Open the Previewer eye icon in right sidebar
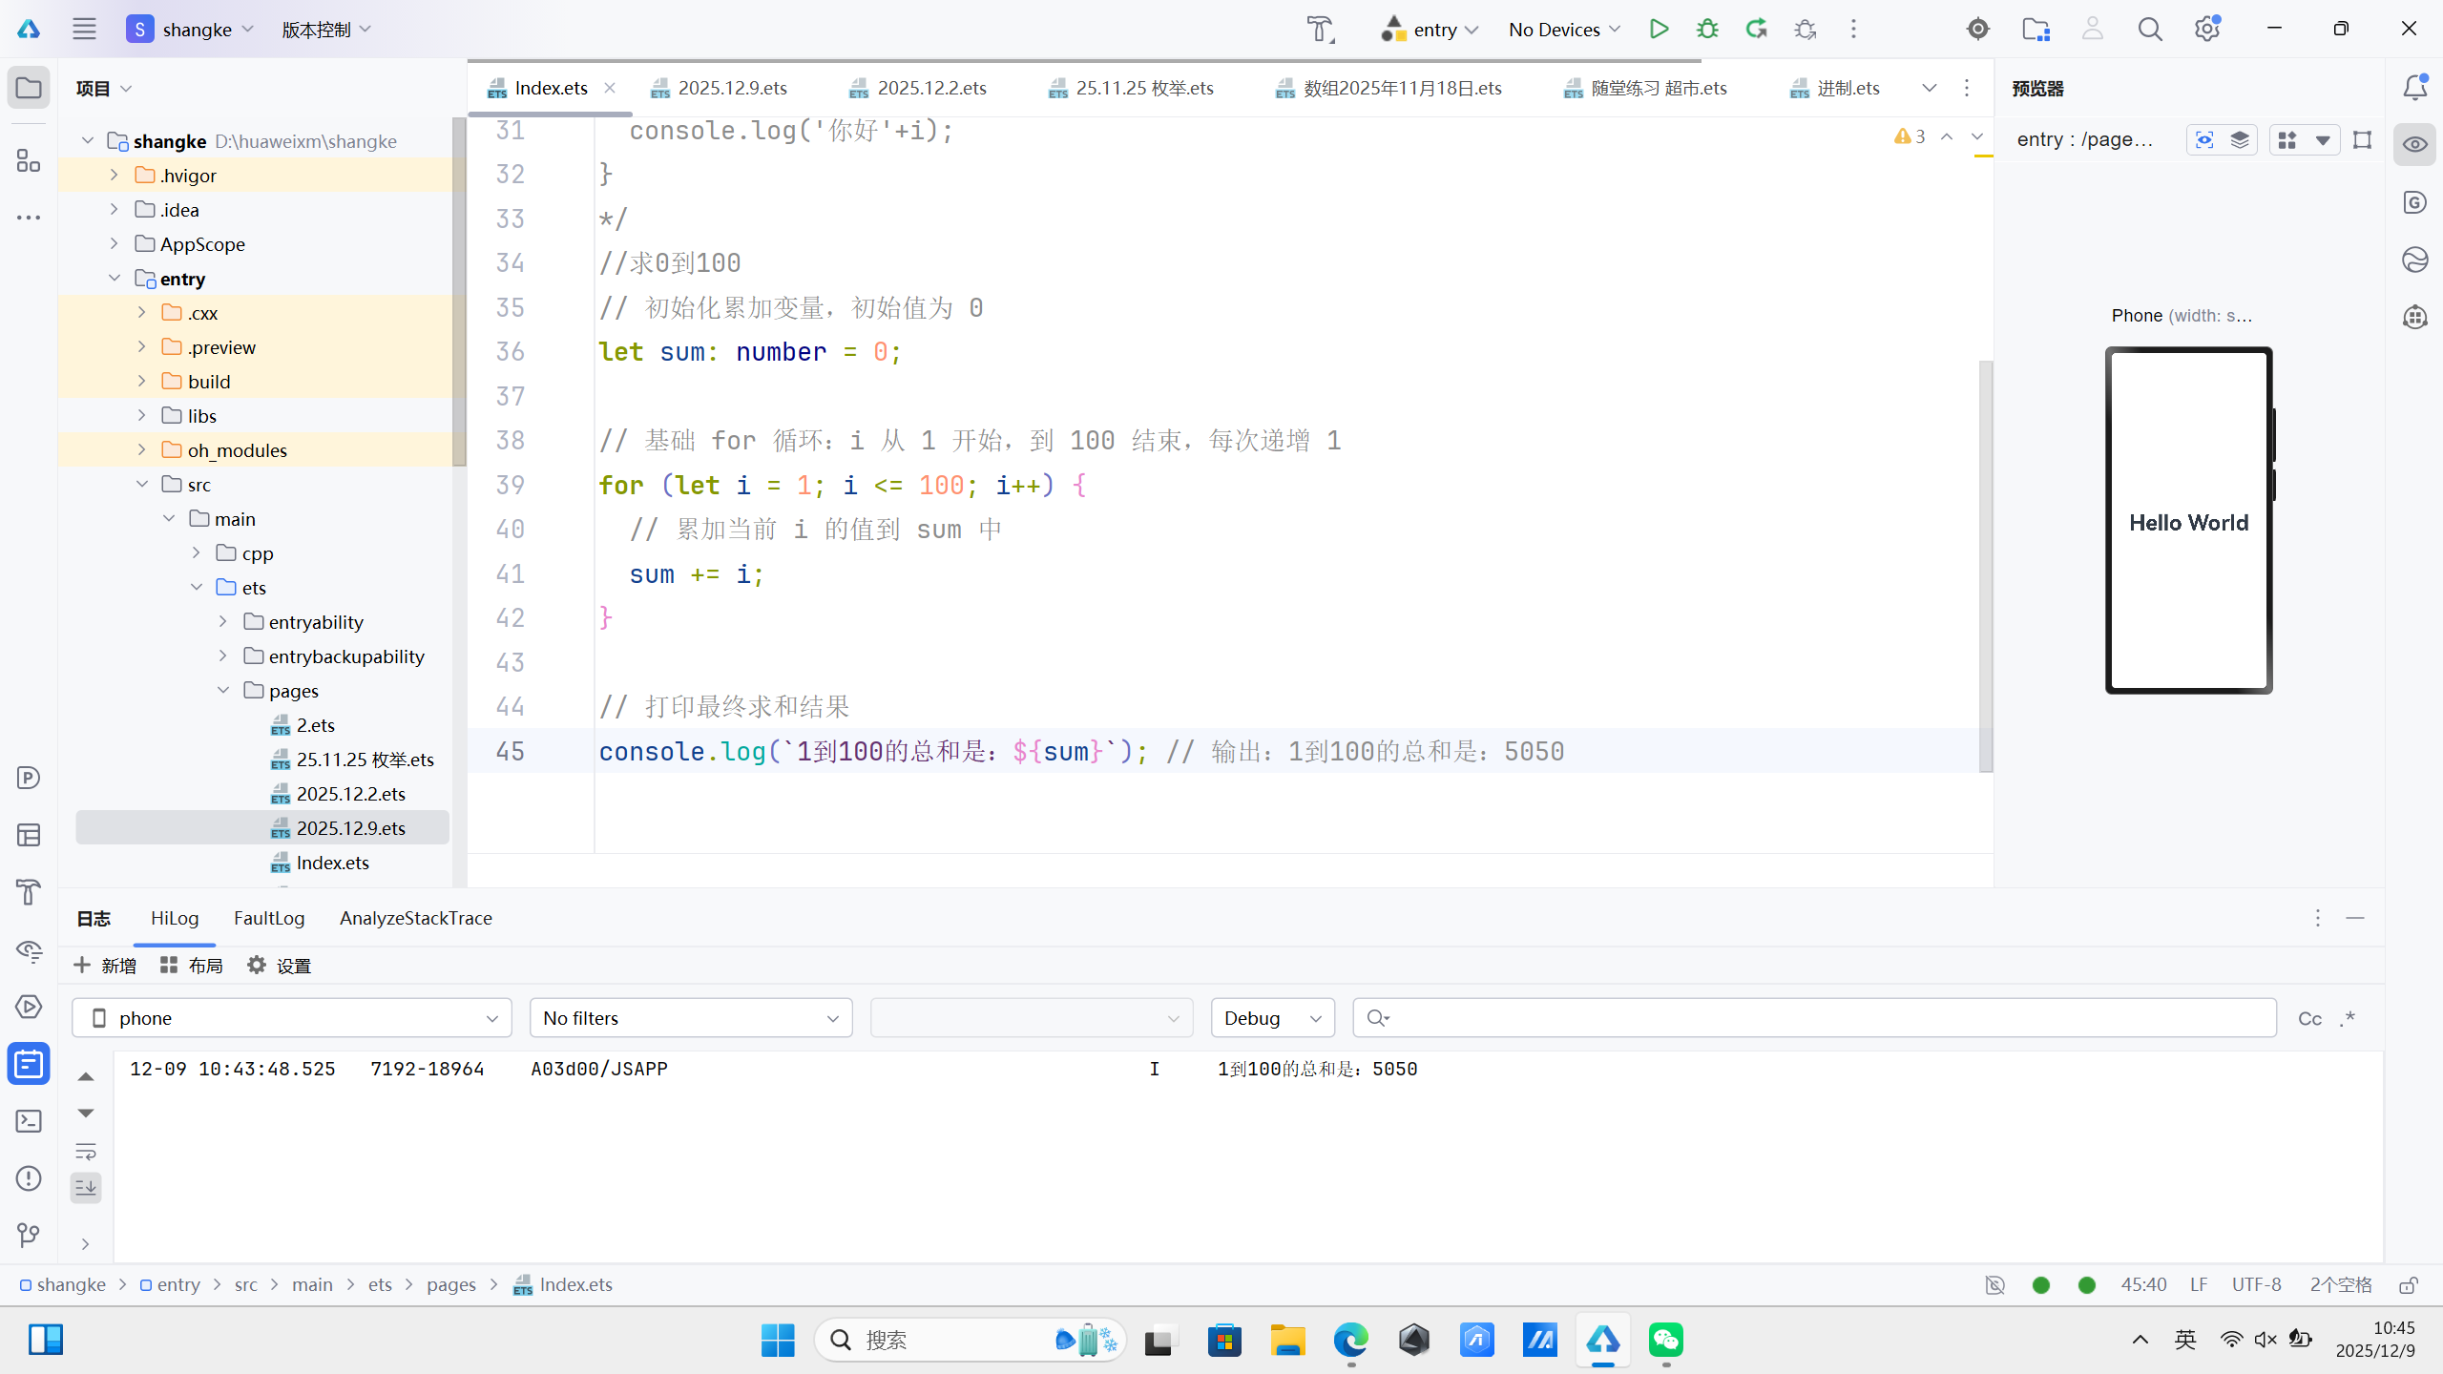This screenshot has height=1374, width=2443. 2414,144
